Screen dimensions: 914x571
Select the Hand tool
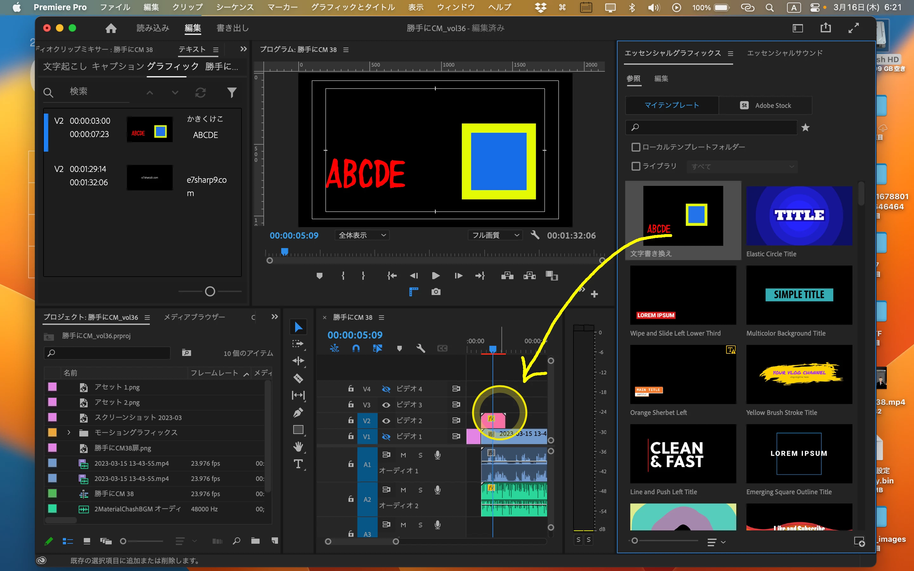tap(298, 447)
